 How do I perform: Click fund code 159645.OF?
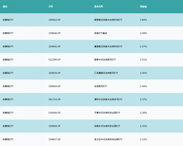click(54, 46)
